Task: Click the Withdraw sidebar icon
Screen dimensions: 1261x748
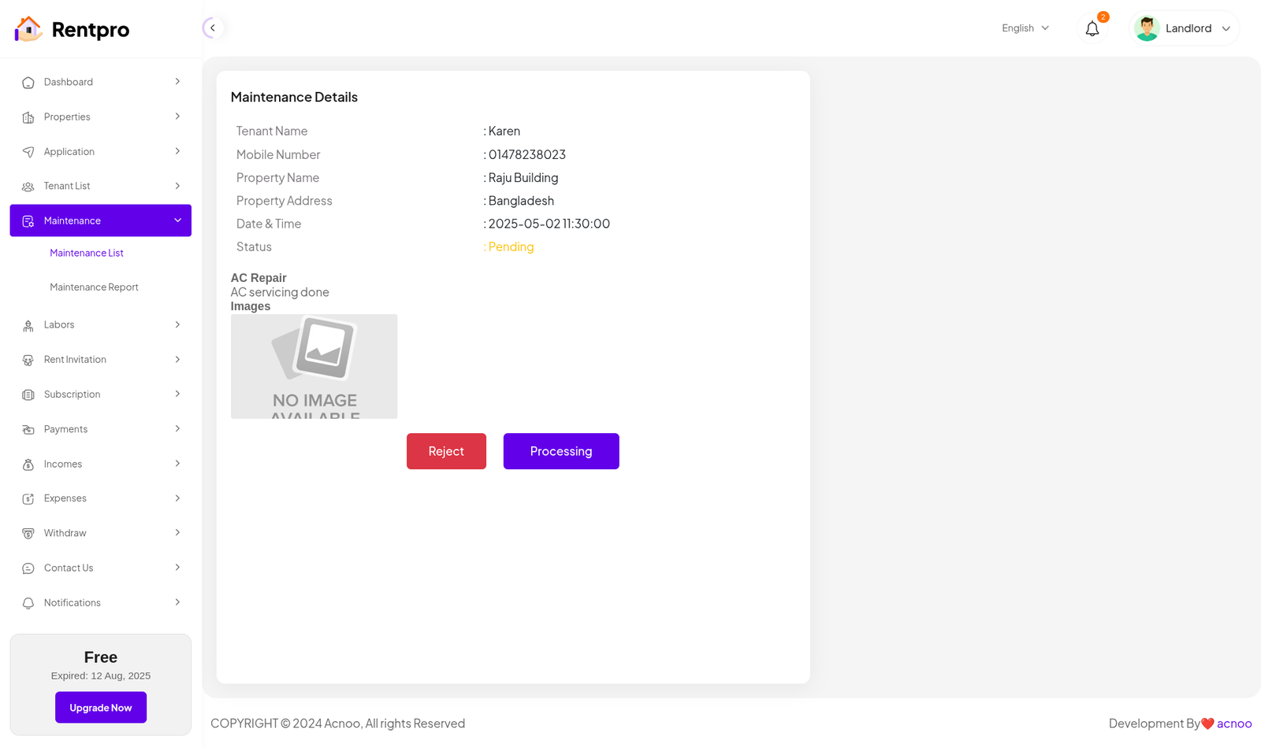Action: (x=28, y=534)
